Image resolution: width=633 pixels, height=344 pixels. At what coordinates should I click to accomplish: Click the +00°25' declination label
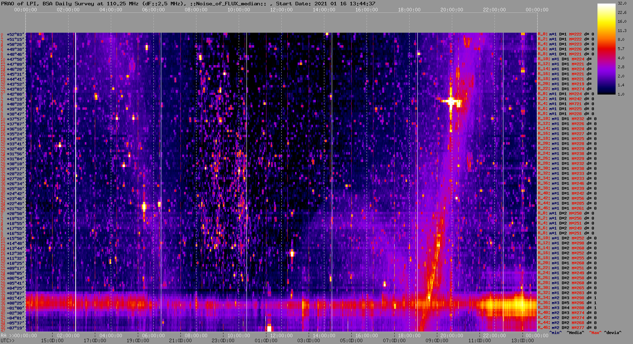click(x=15, y=303)
